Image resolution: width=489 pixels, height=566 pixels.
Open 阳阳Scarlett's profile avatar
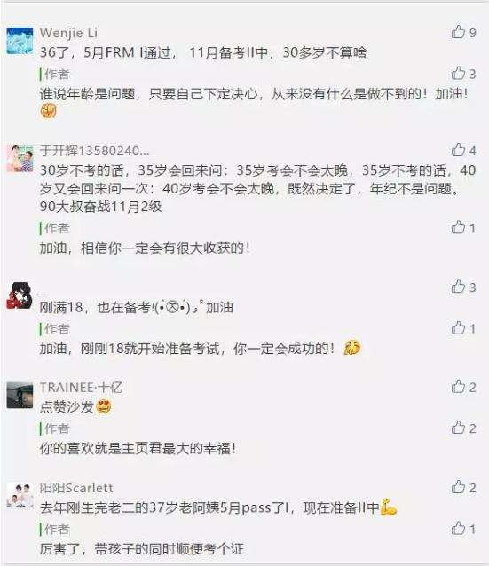[x=20, y=496]
